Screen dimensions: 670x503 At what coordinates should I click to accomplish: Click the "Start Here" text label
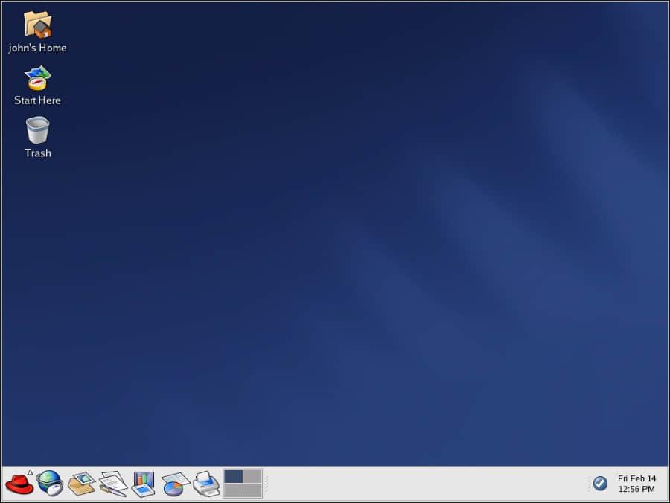(37, 100)
